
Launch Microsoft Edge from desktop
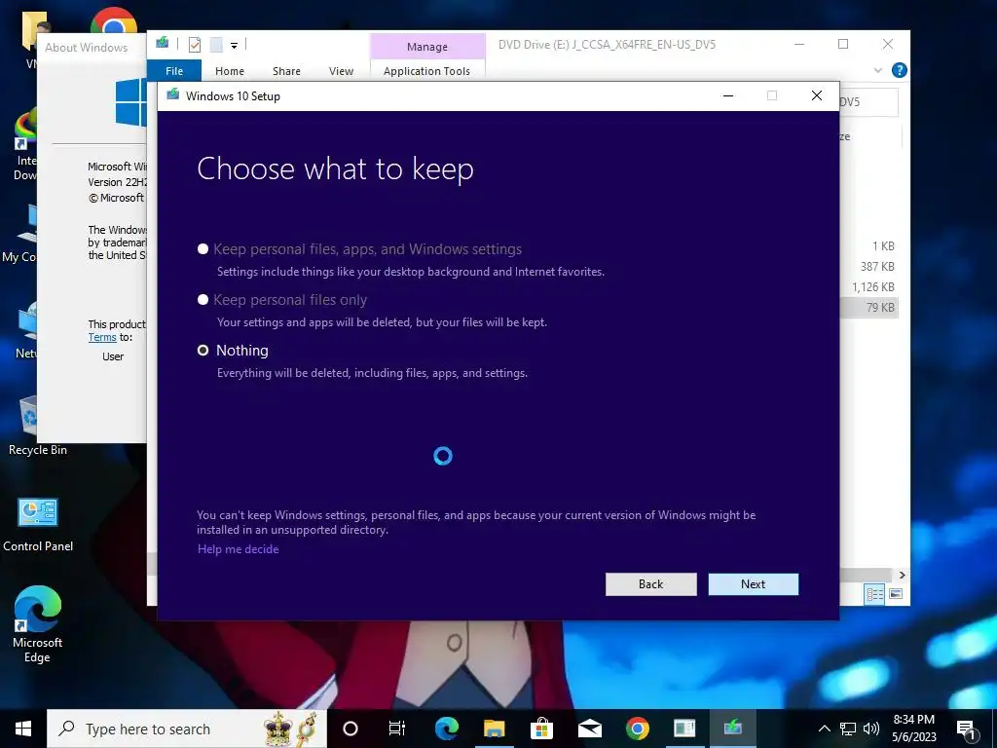pyautogui.click(x=38, y=624)
